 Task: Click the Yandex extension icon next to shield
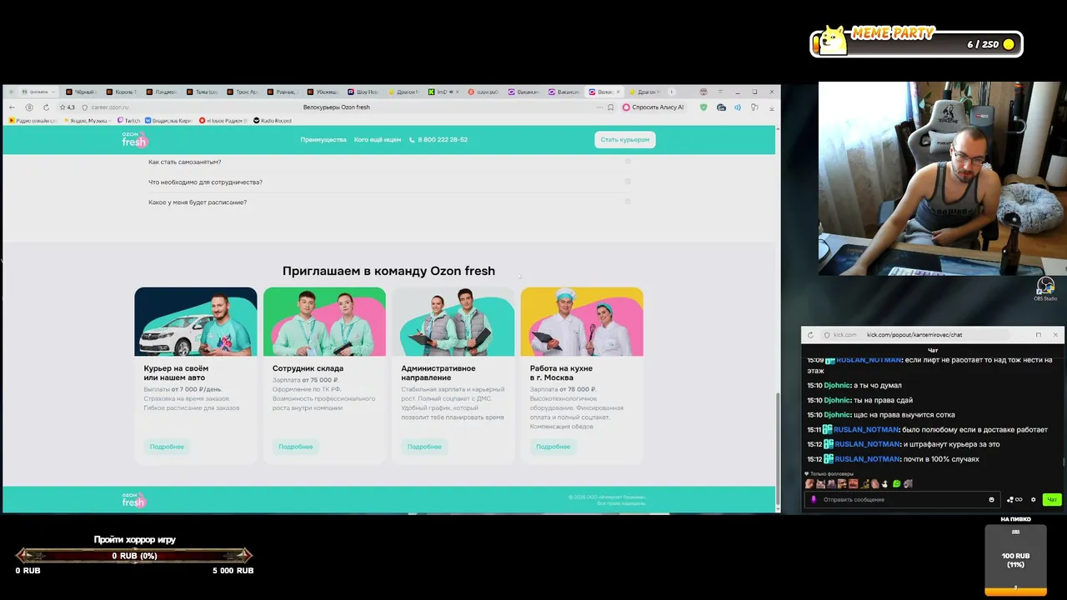pos(721,107)
